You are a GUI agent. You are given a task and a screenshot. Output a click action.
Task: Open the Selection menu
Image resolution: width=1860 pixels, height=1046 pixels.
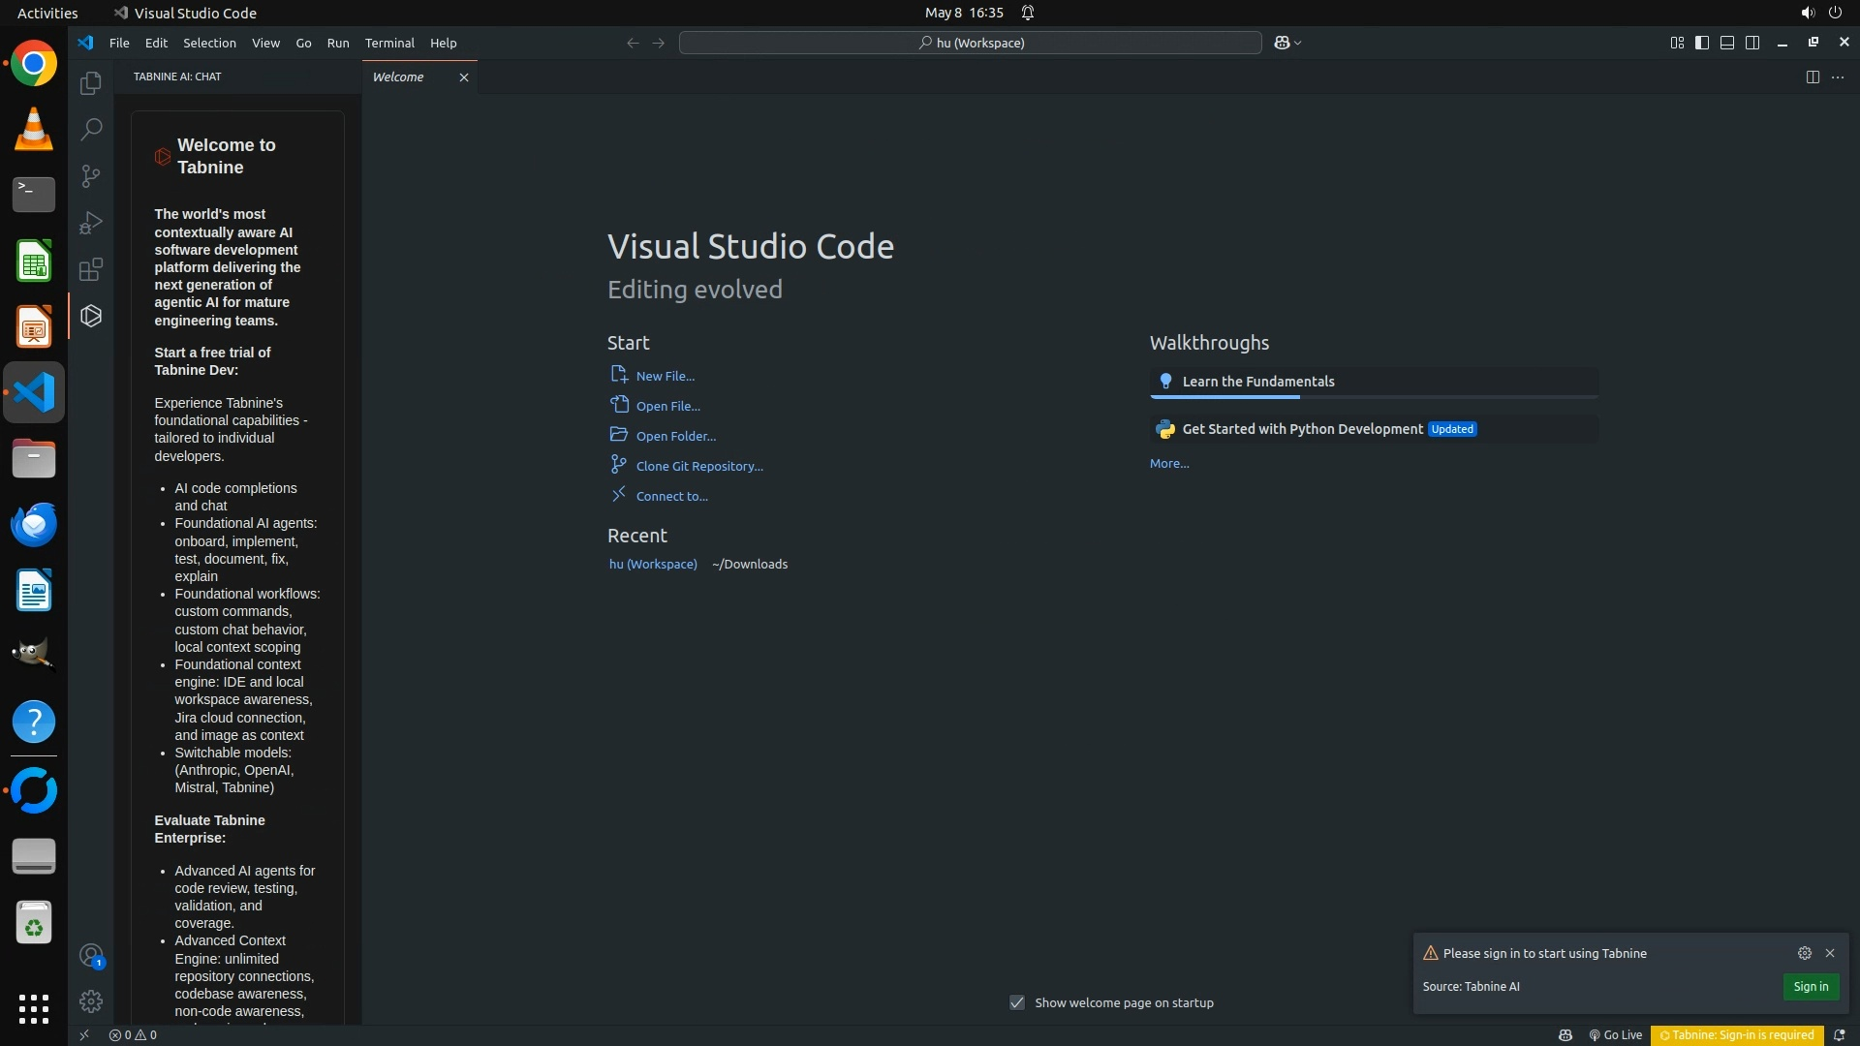[x=209, y=43]
